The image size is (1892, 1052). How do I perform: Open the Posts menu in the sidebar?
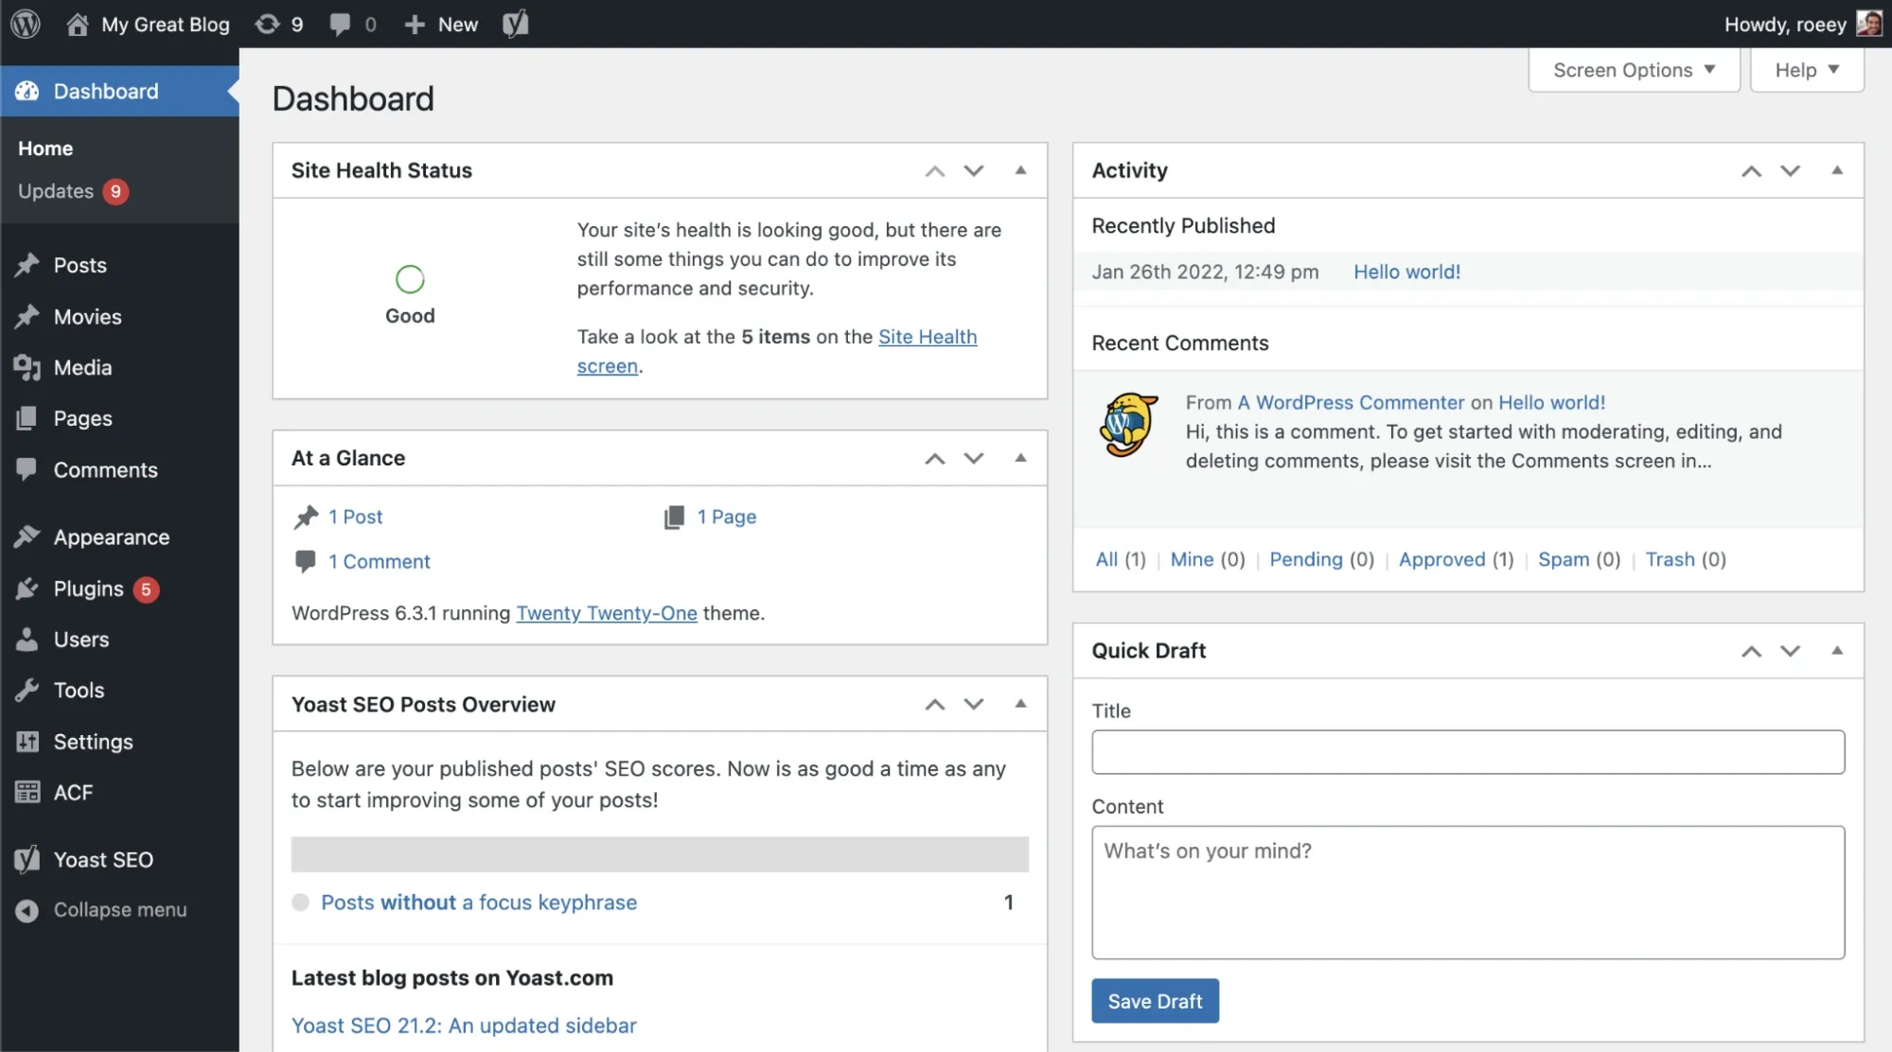click(x=79, y=265)
